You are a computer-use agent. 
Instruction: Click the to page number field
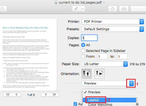click(x=122, y=56)
